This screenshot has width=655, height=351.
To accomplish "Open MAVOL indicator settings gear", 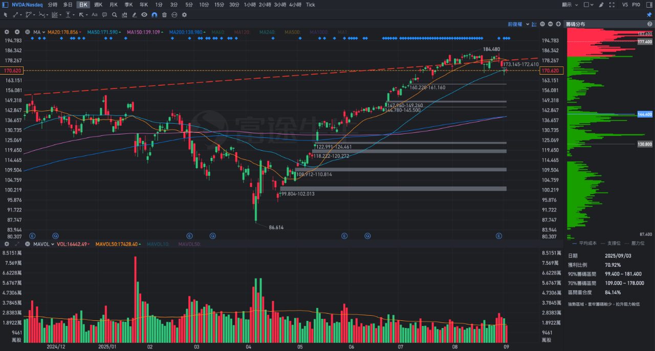I will coord(7,244).
